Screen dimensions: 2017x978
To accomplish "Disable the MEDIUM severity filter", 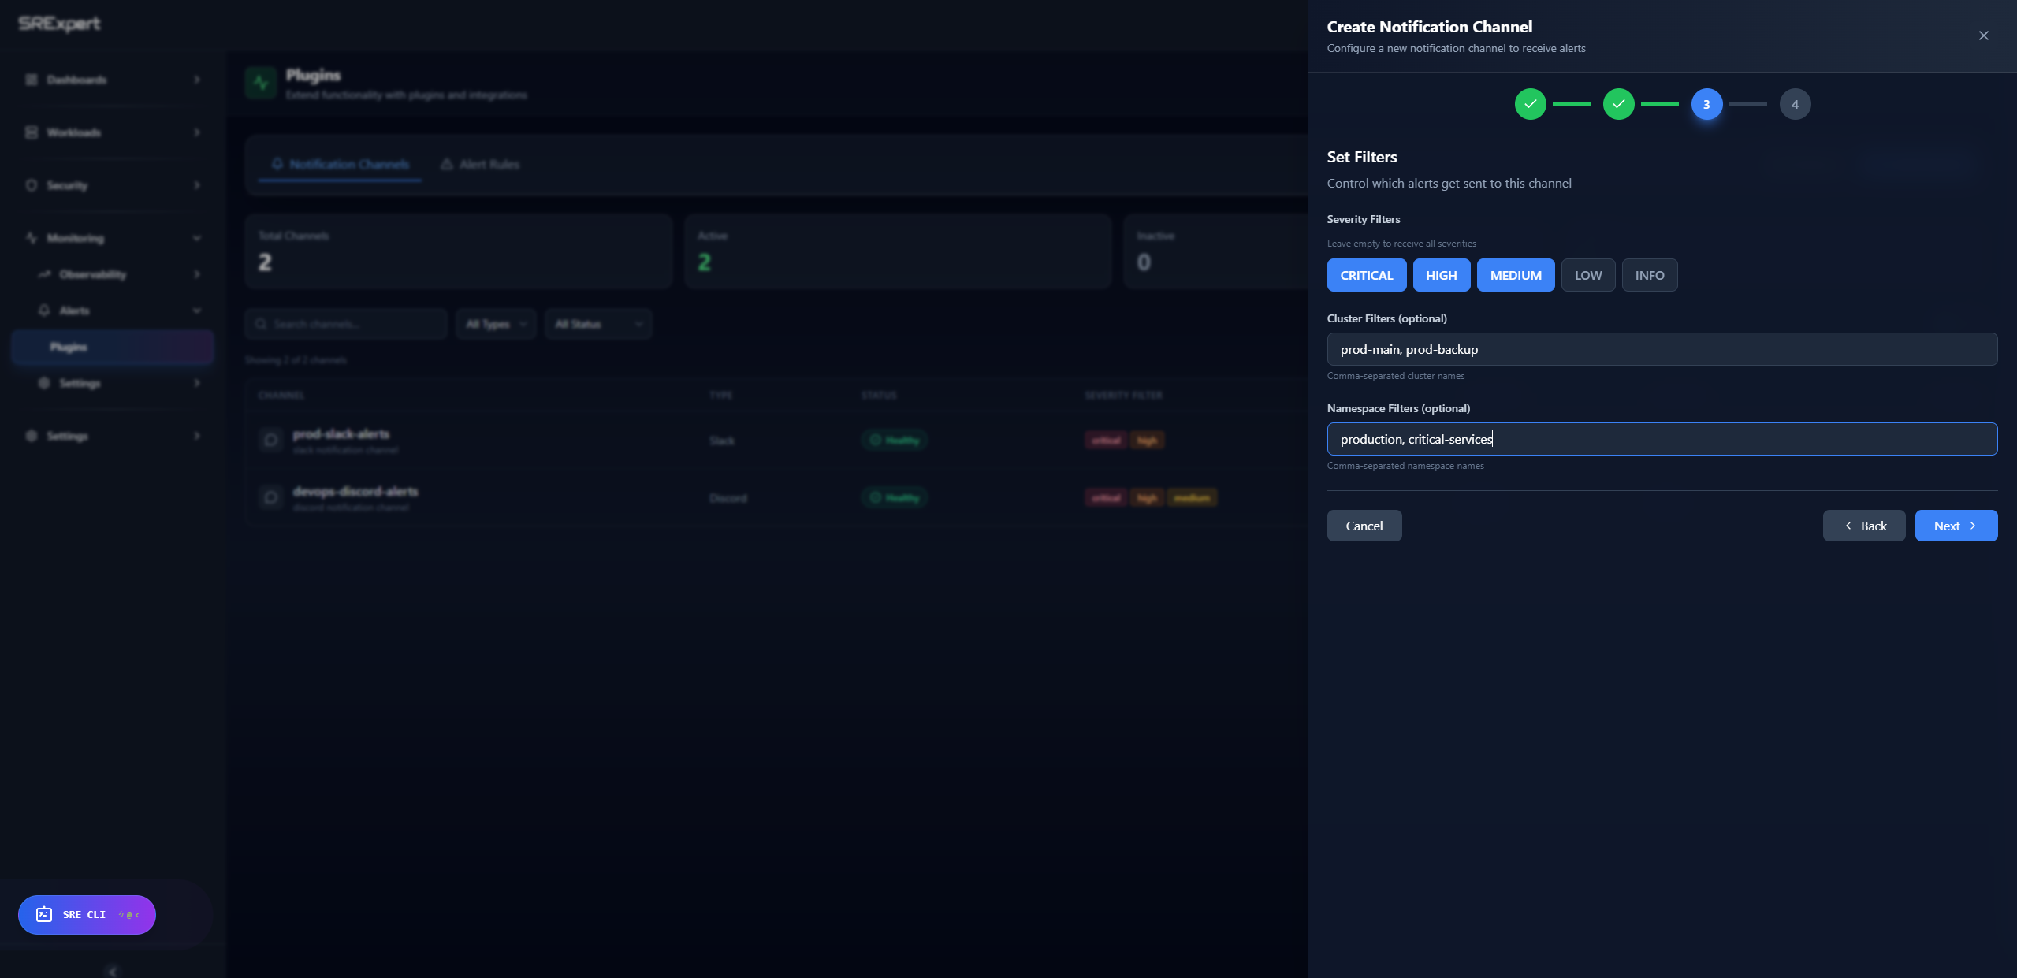I will point(1515,275).
